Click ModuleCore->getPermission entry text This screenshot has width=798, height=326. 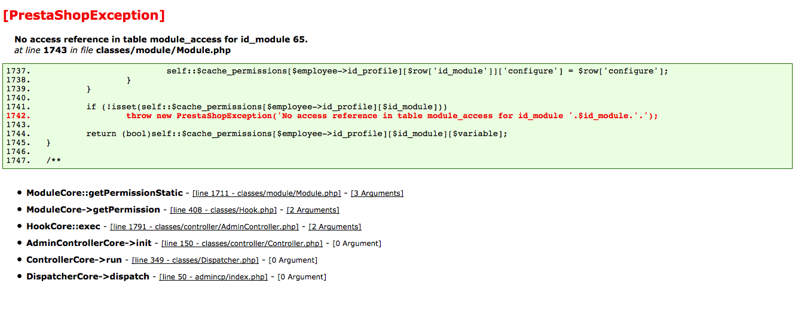pyautogui.click(x=93, y=210)
